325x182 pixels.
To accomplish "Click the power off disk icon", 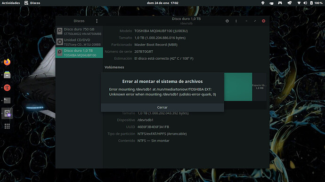I will [x=227, y=21].
